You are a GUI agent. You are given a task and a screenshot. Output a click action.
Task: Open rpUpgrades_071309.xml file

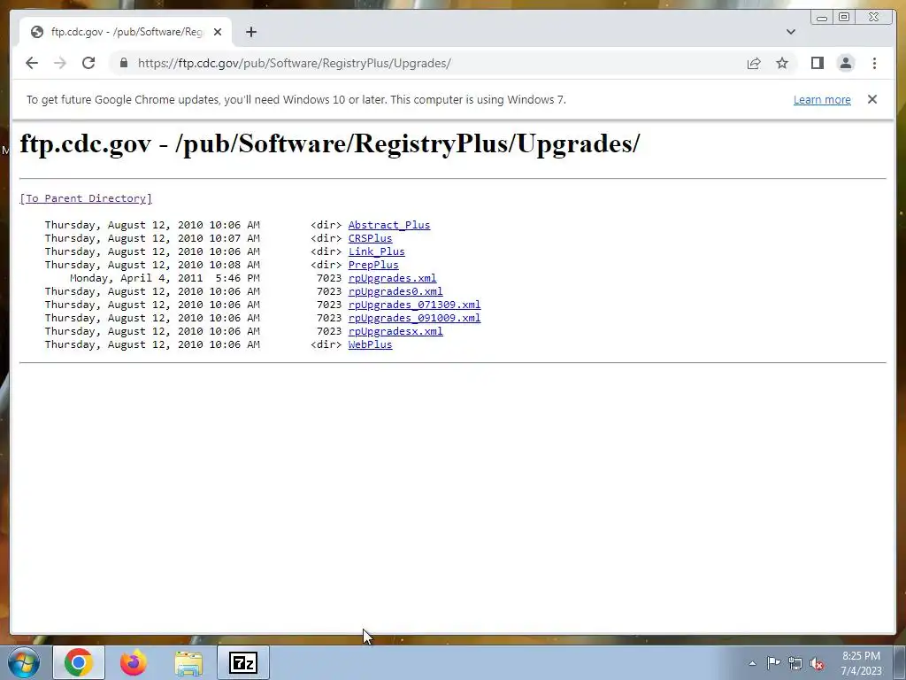coord(414,305)
